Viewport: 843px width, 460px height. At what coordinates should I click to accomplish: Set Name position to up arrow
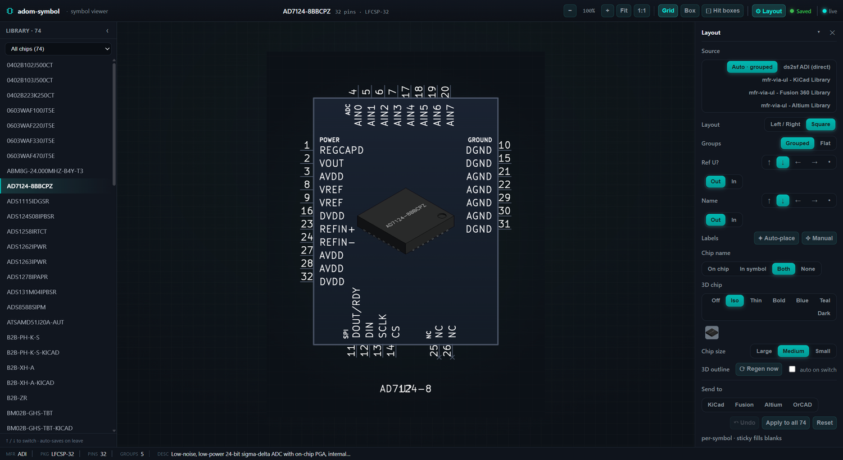(769, 201)
